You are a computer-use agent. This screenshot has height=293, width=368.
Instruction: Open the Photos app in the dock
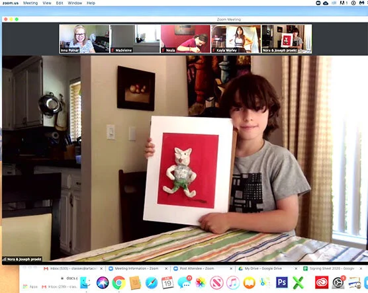pos(201,282)
